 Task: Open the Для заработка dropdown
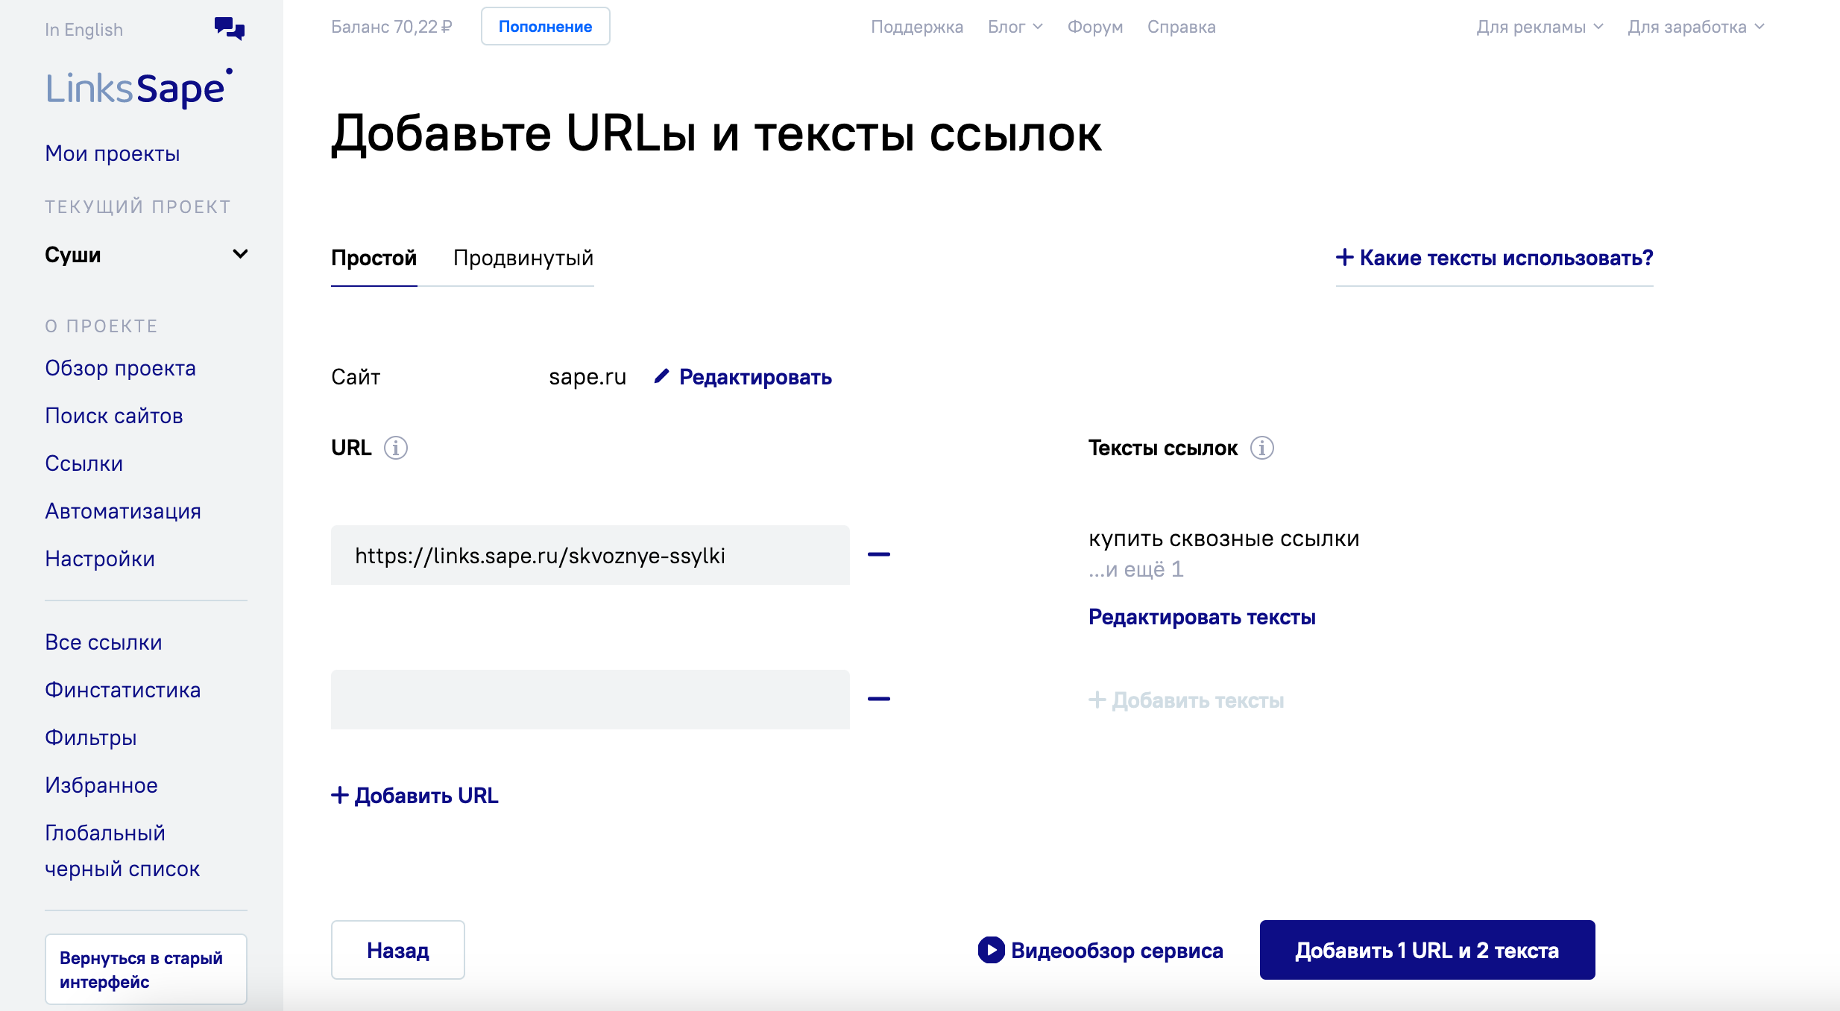point(1696,27)
